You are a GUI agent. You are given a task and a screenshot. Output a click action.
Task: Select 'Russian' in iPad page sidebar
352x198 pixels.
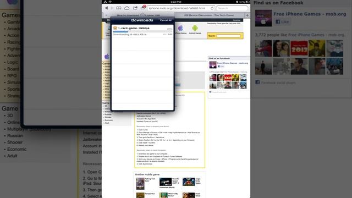point(108,114)
